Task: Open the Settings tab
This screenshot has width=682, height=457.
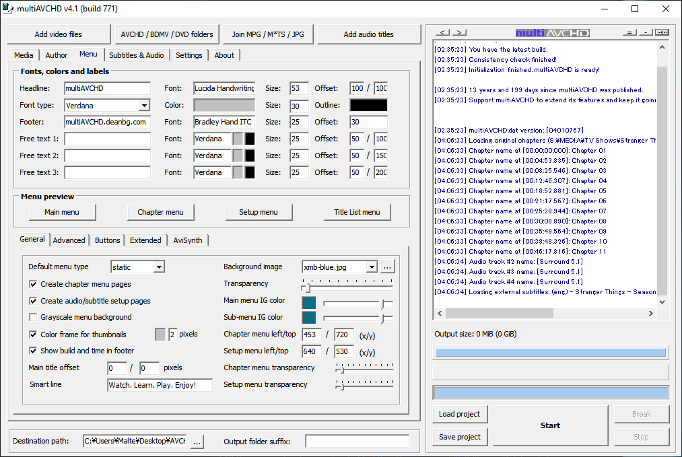Action: click(189, 55)
